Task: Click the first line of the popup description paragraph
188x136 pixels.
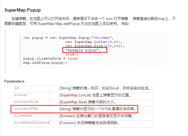Action: pos(94,19)
